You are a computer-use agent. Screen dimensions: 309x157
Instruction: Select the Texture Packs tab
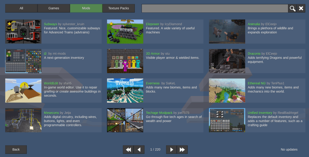pos(119,8)
